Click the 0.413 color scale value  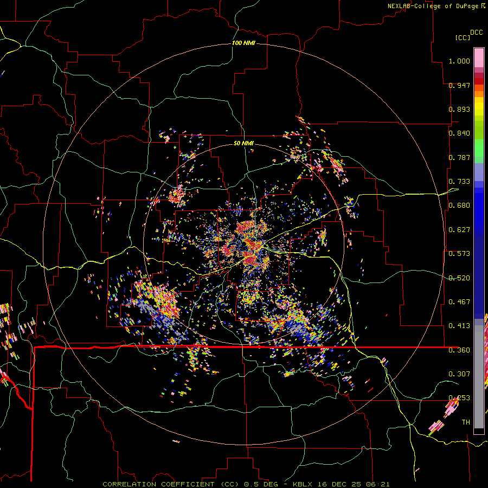(459, 326)
